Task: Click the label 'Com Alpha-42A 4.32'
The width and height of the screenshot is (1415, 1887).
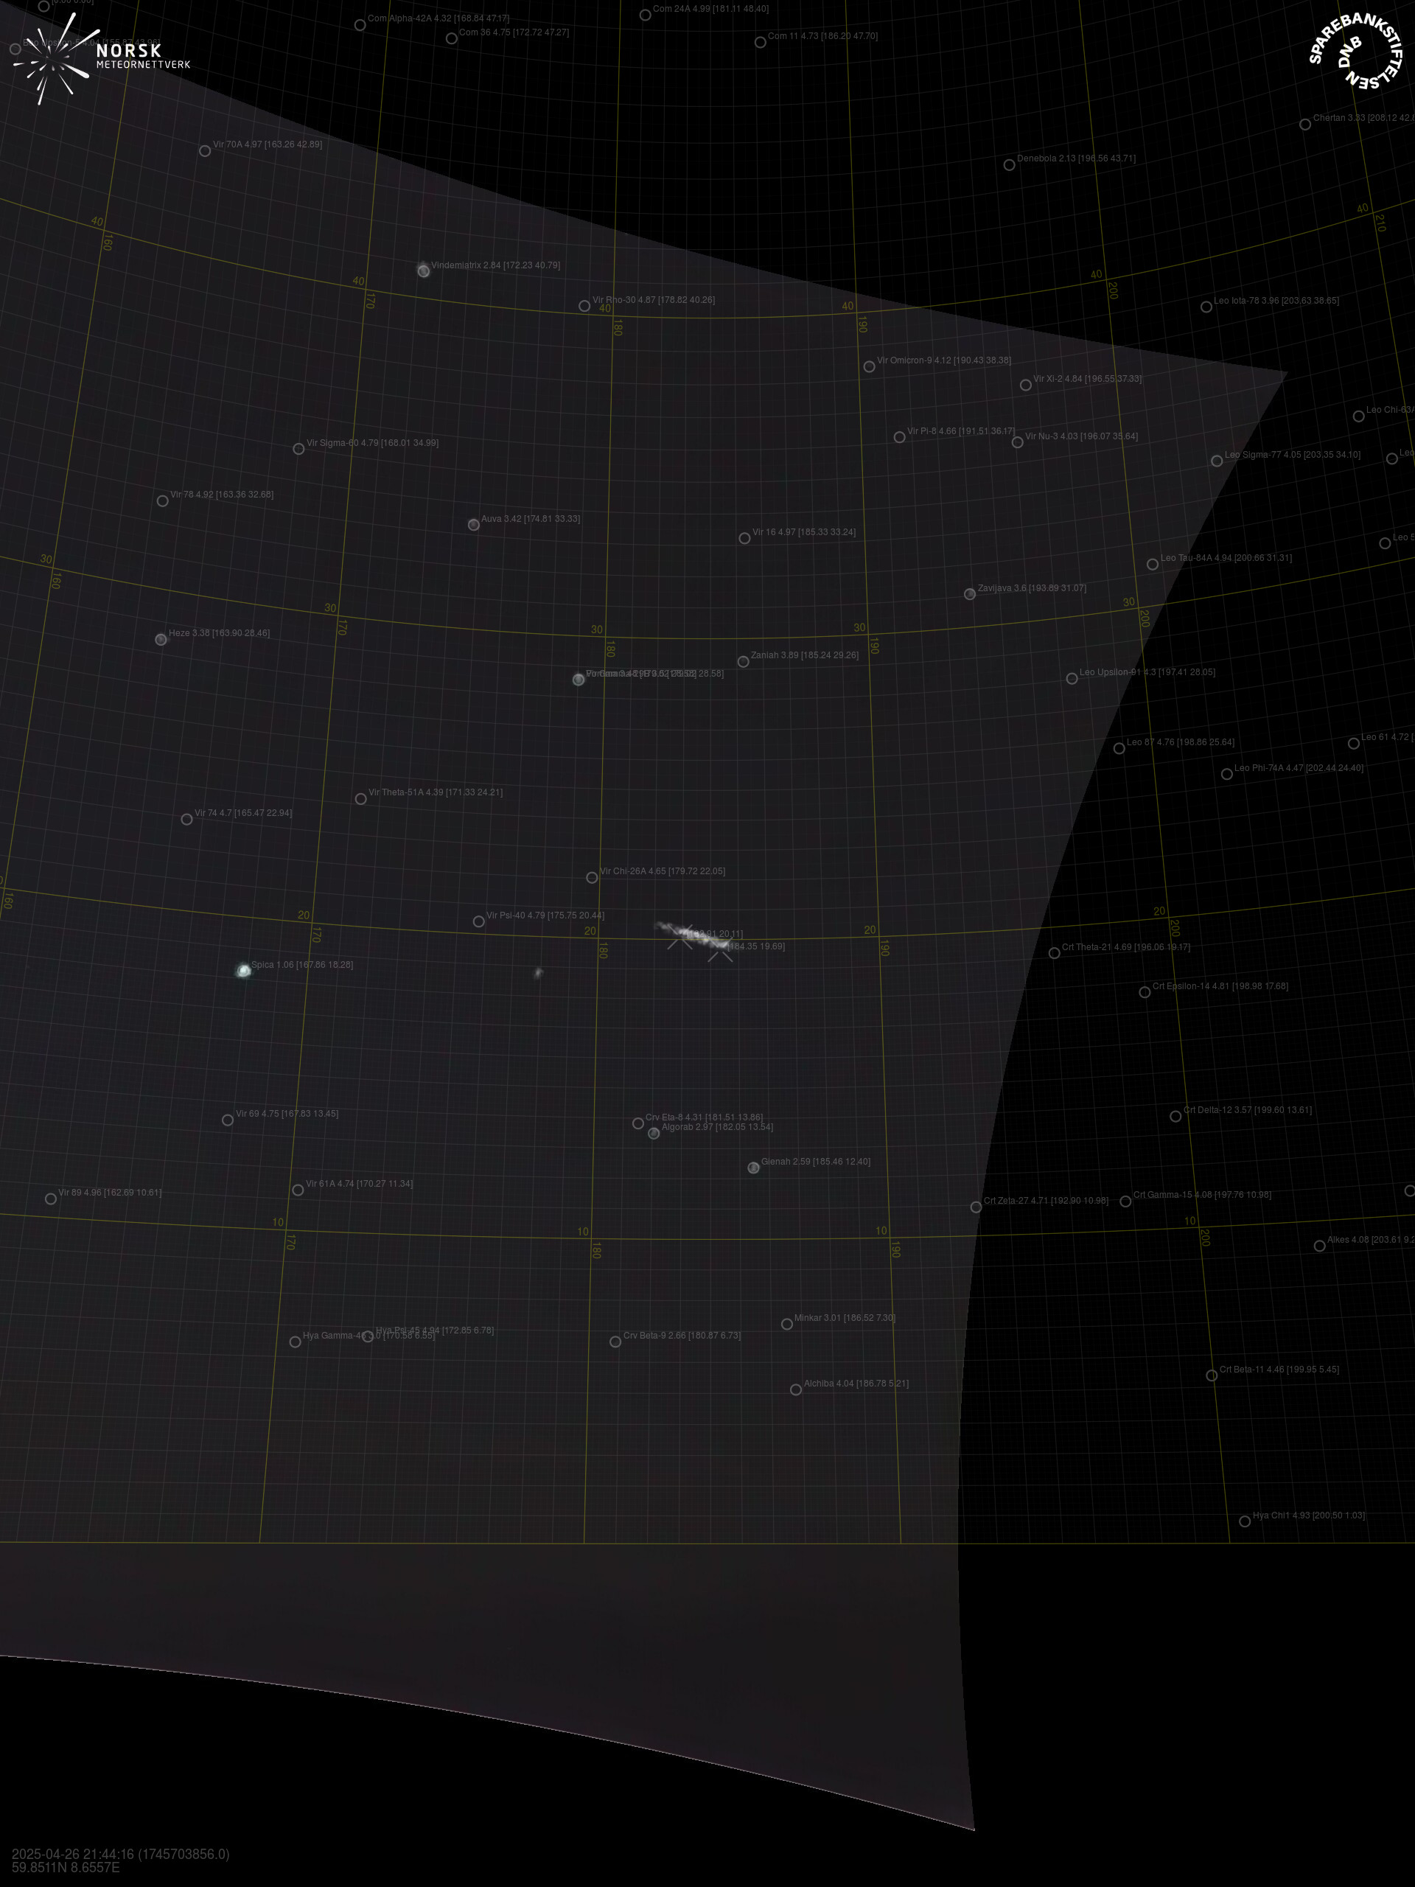Action: click(408, 18)
